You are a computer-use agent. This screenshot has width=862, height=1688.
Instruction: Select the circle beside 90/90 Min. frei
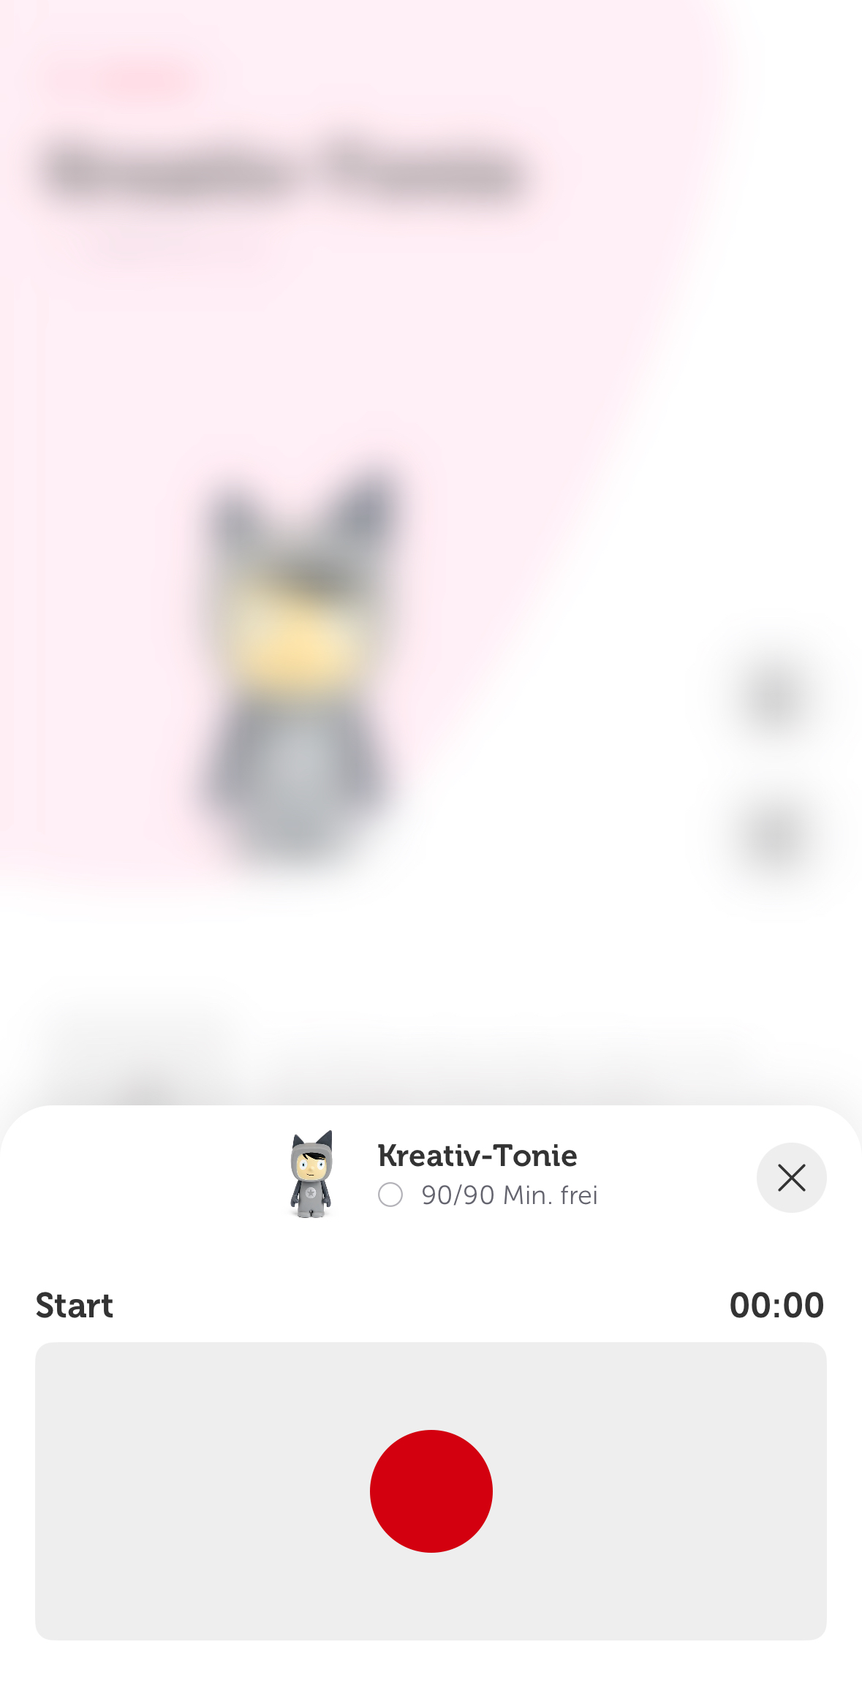(390, 1195)
